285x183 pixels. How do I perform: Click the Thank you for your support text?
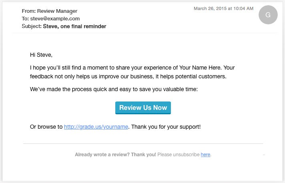tap(166, 127)
